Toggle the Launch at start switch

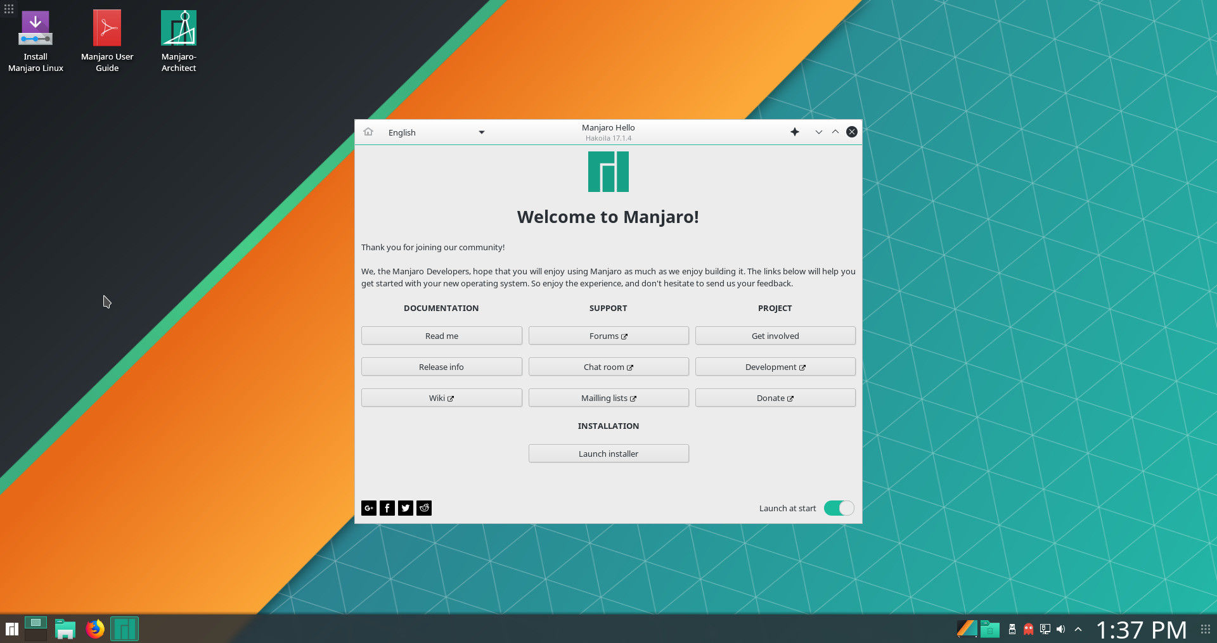click(x=839, y=508)
